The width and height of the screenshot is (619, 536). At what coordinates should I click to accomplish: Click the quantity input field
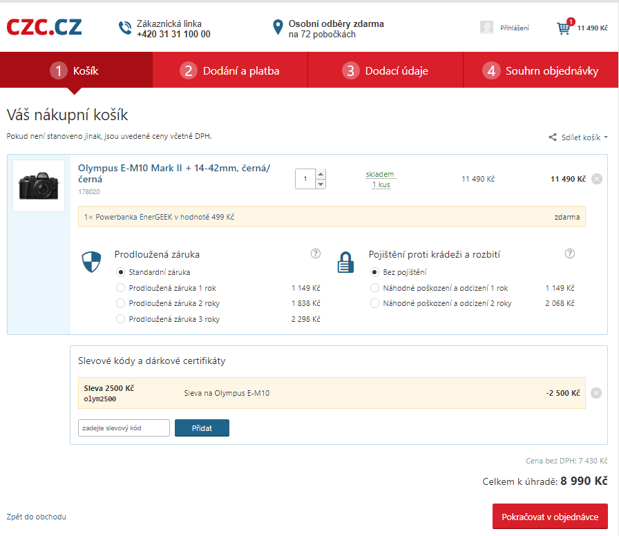[x=305, y=179]
